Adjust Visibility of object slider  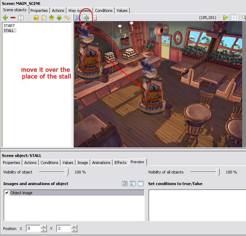coord(67,172)
